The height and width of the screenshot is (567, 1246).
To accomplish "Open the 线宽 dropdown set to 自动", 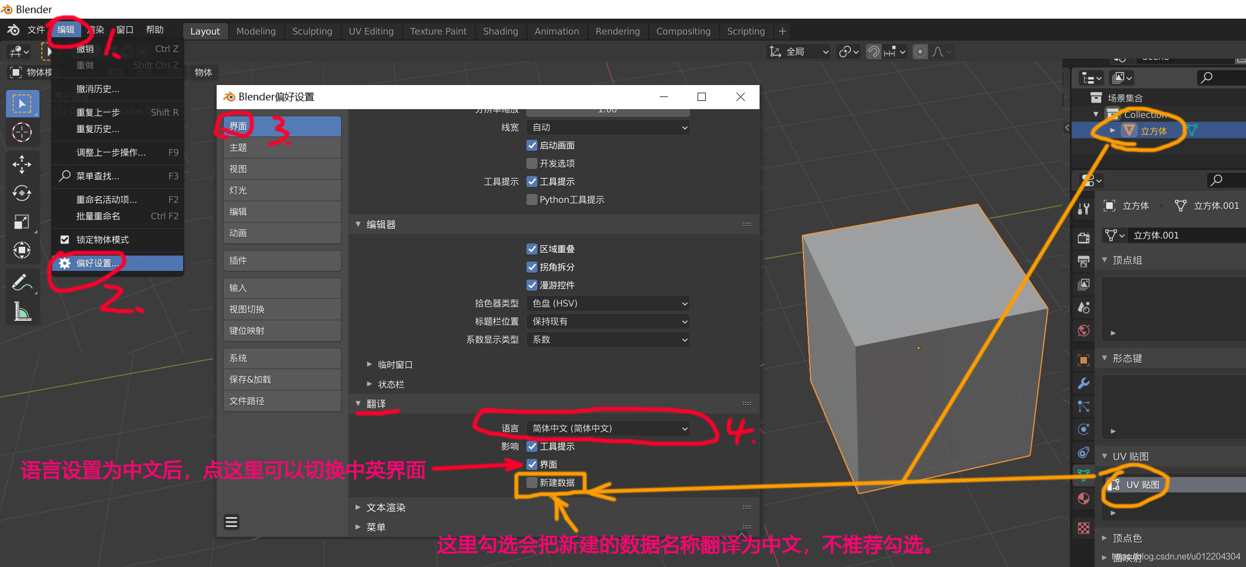I will point(608,127).
